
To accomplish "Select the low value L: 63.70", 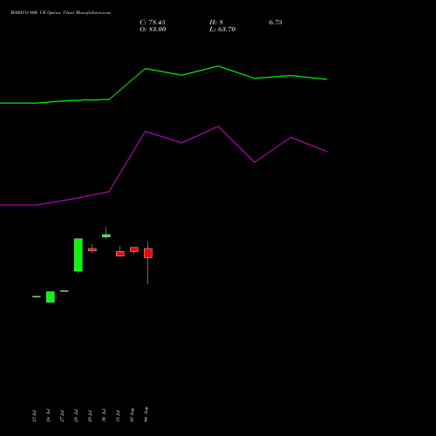I will point(222,30).
